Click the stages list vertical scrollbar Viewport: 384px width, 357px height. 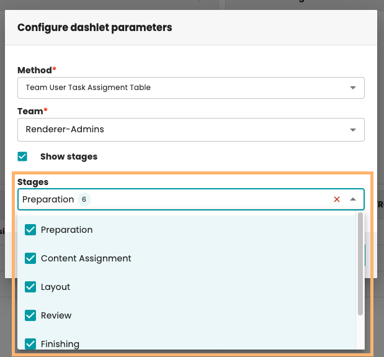coord(360,264)
